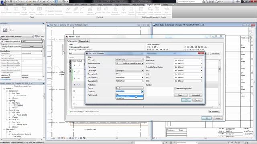Click the search keyword field in title bar

[190, 2]
